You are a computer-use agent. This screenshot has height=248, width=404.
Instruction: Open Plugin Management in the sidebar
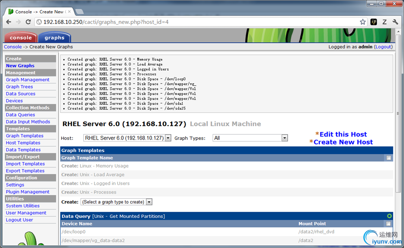click(x=28, y=192)
